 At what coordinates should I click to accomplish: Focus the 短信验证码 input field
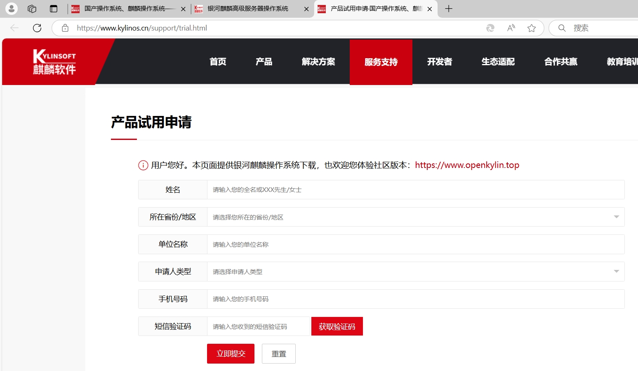click(259, 326)
